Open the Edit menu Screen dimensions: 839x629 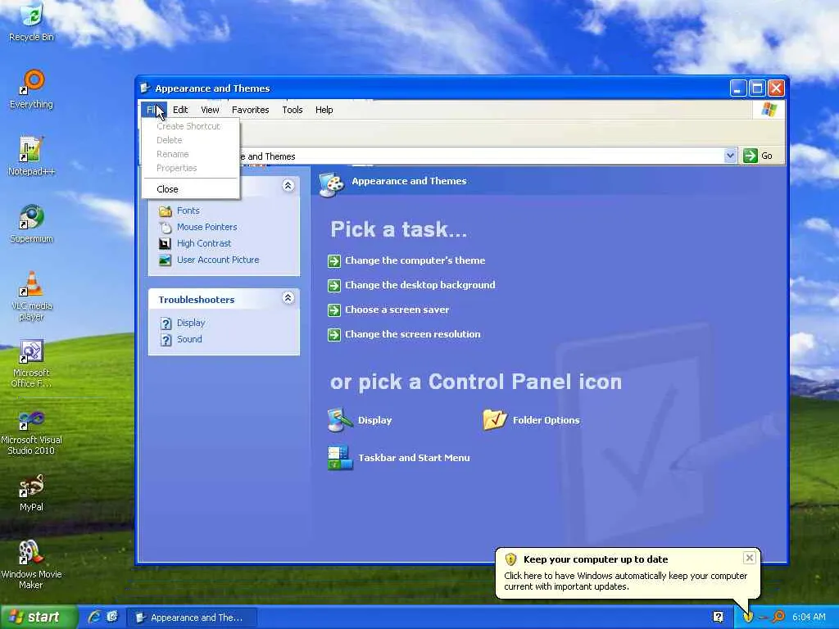coord(180,110)
